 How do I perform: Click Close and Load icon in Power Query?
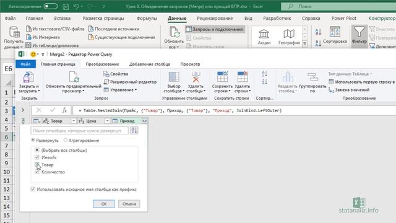(x=28, y=77)
